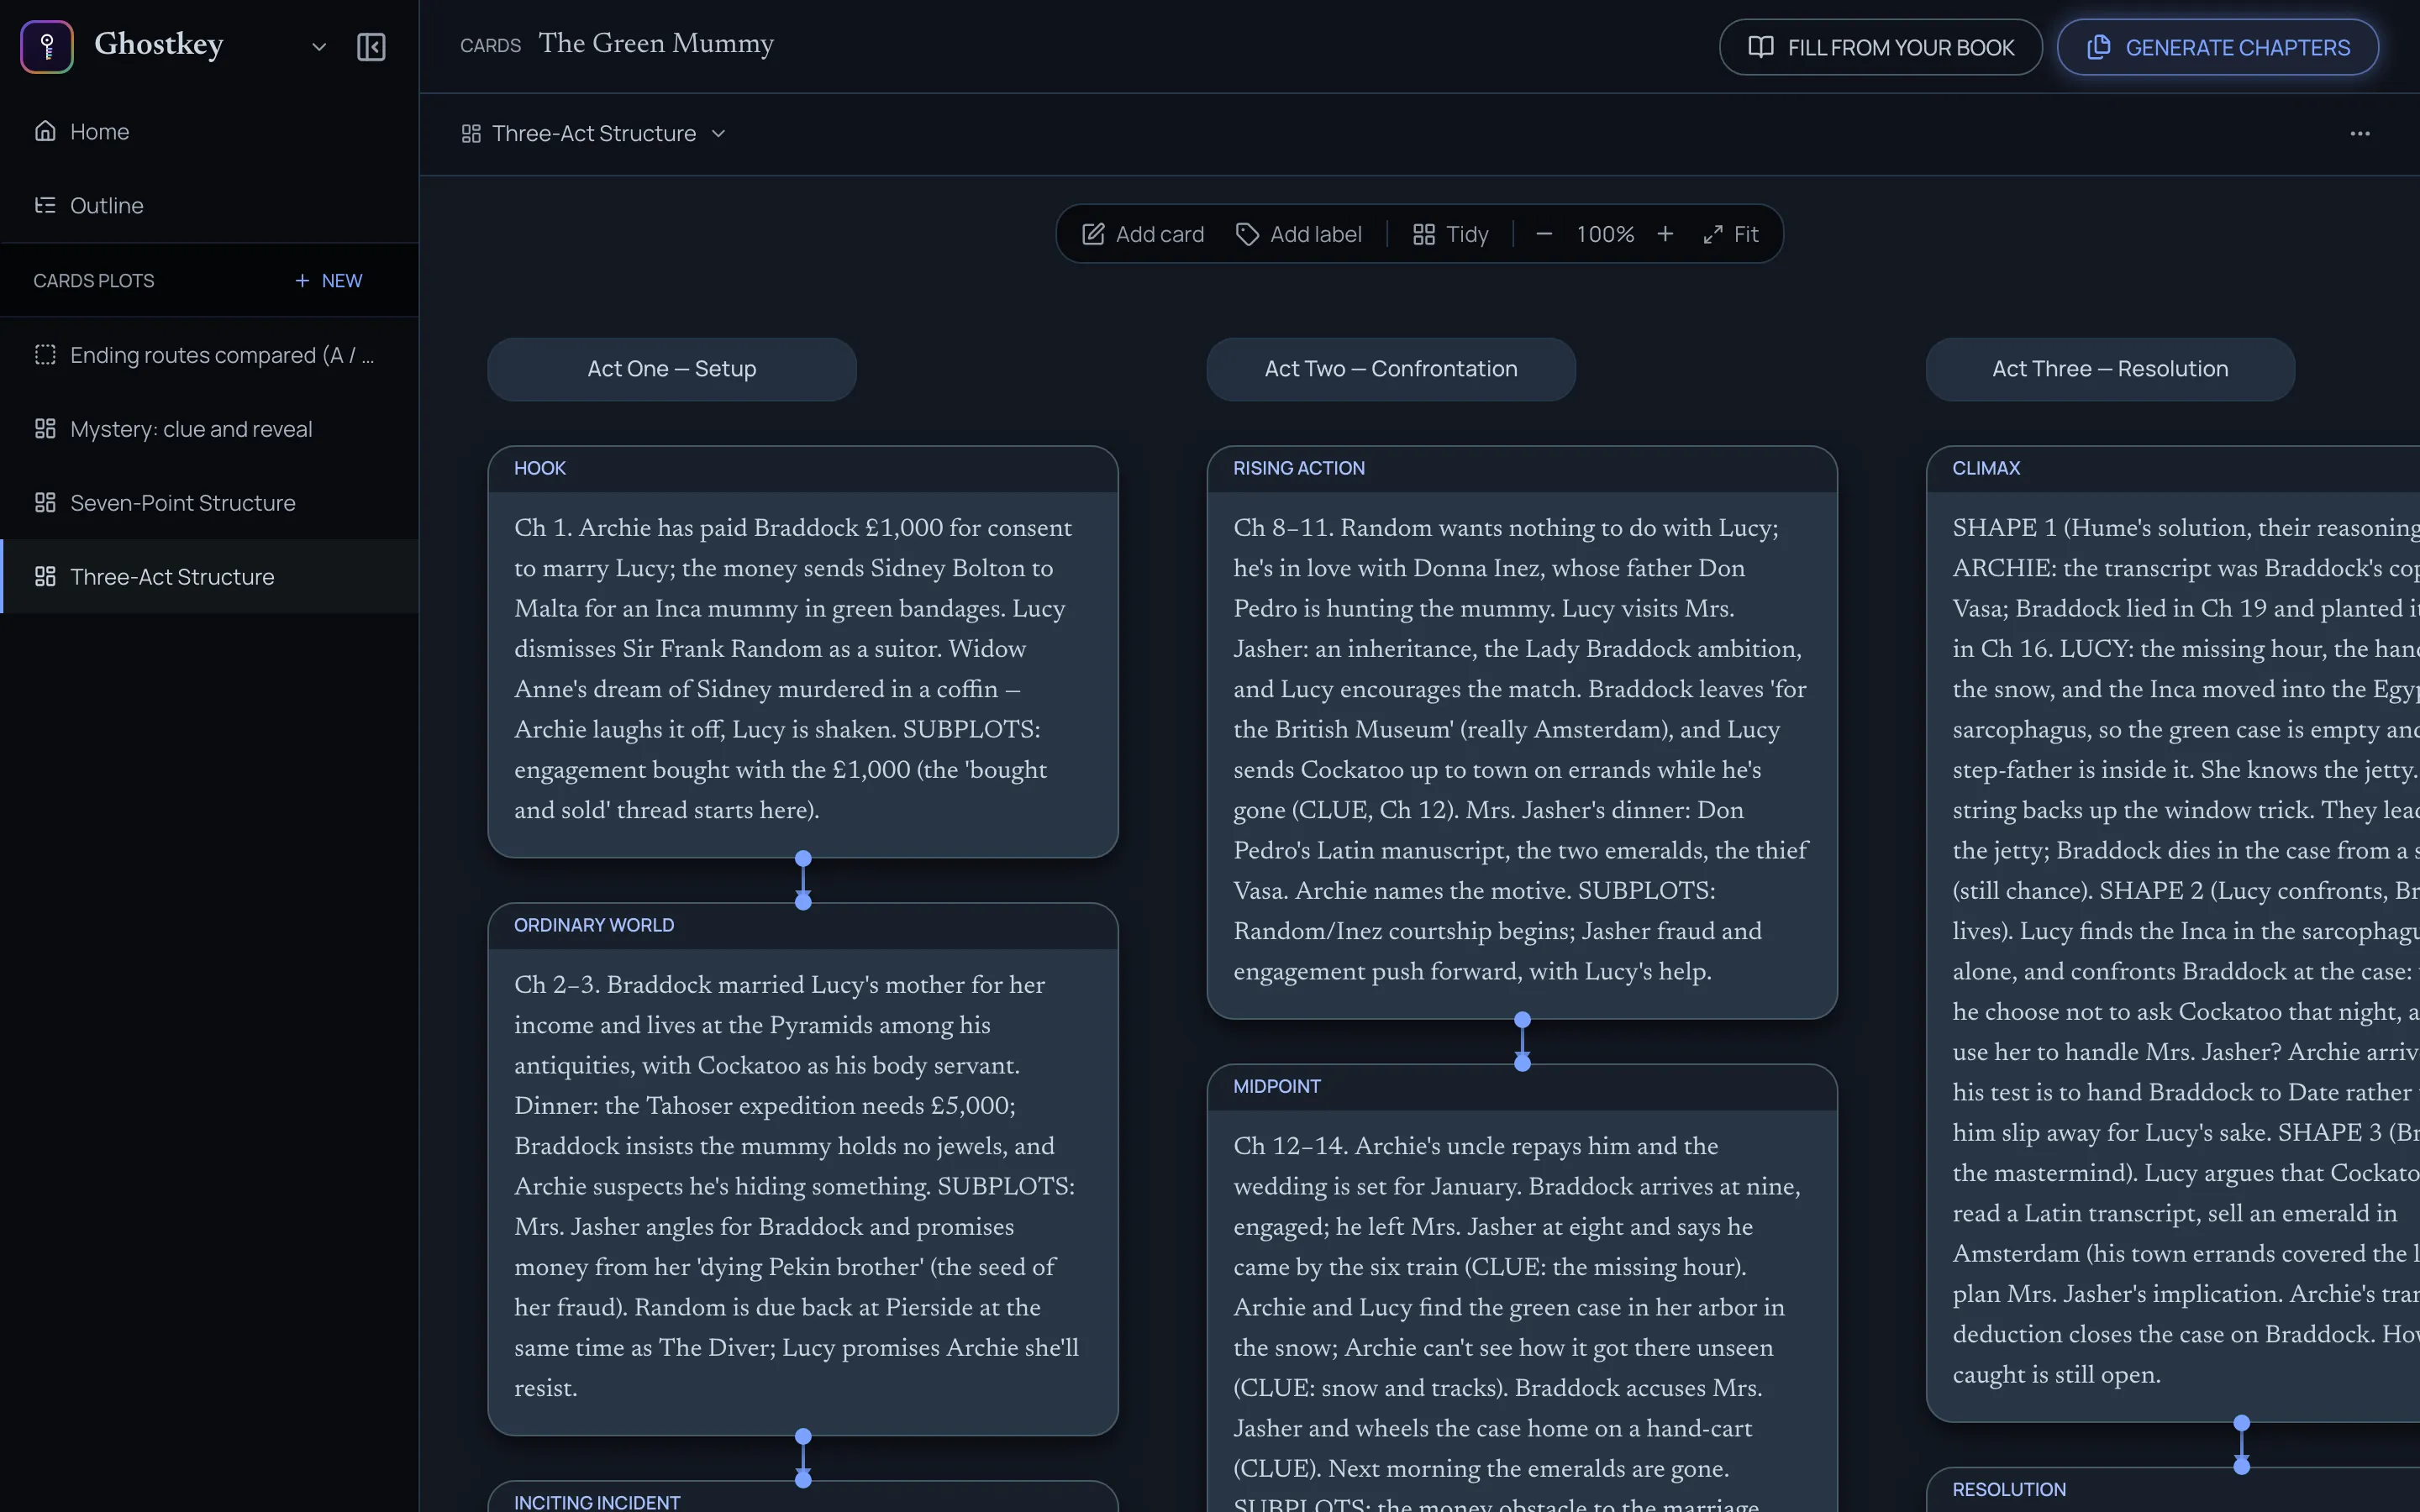
Task: Create a NEW cards plot
Action: [328, 281]
